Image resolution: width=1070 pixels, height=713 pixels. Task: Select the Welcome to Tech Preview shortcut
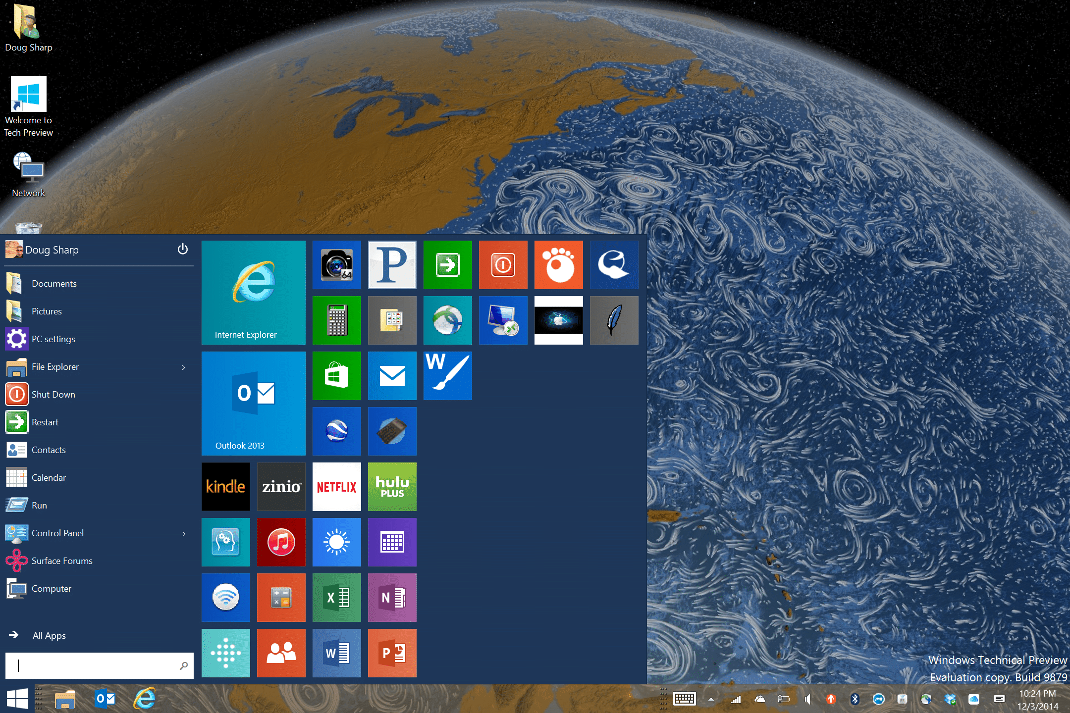click(29, 107)
